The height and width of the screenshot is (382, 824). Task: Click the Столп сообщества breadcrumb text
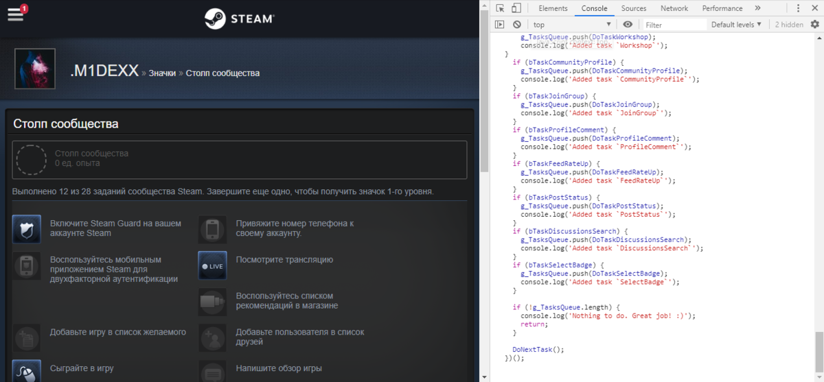(222, 73)
